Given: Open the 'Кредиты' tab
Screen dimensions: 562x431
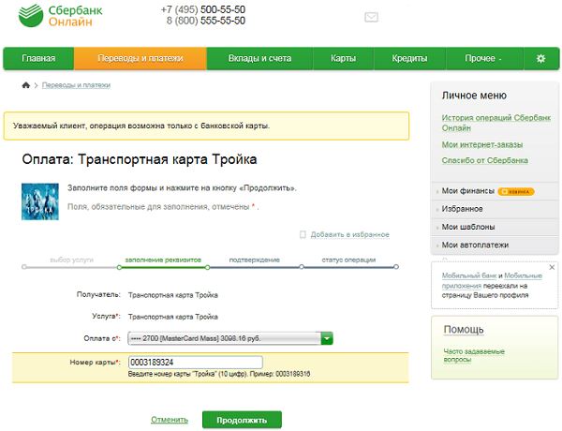Looking at the screenshot, I should pyautogui.click(x=409, y=58).
